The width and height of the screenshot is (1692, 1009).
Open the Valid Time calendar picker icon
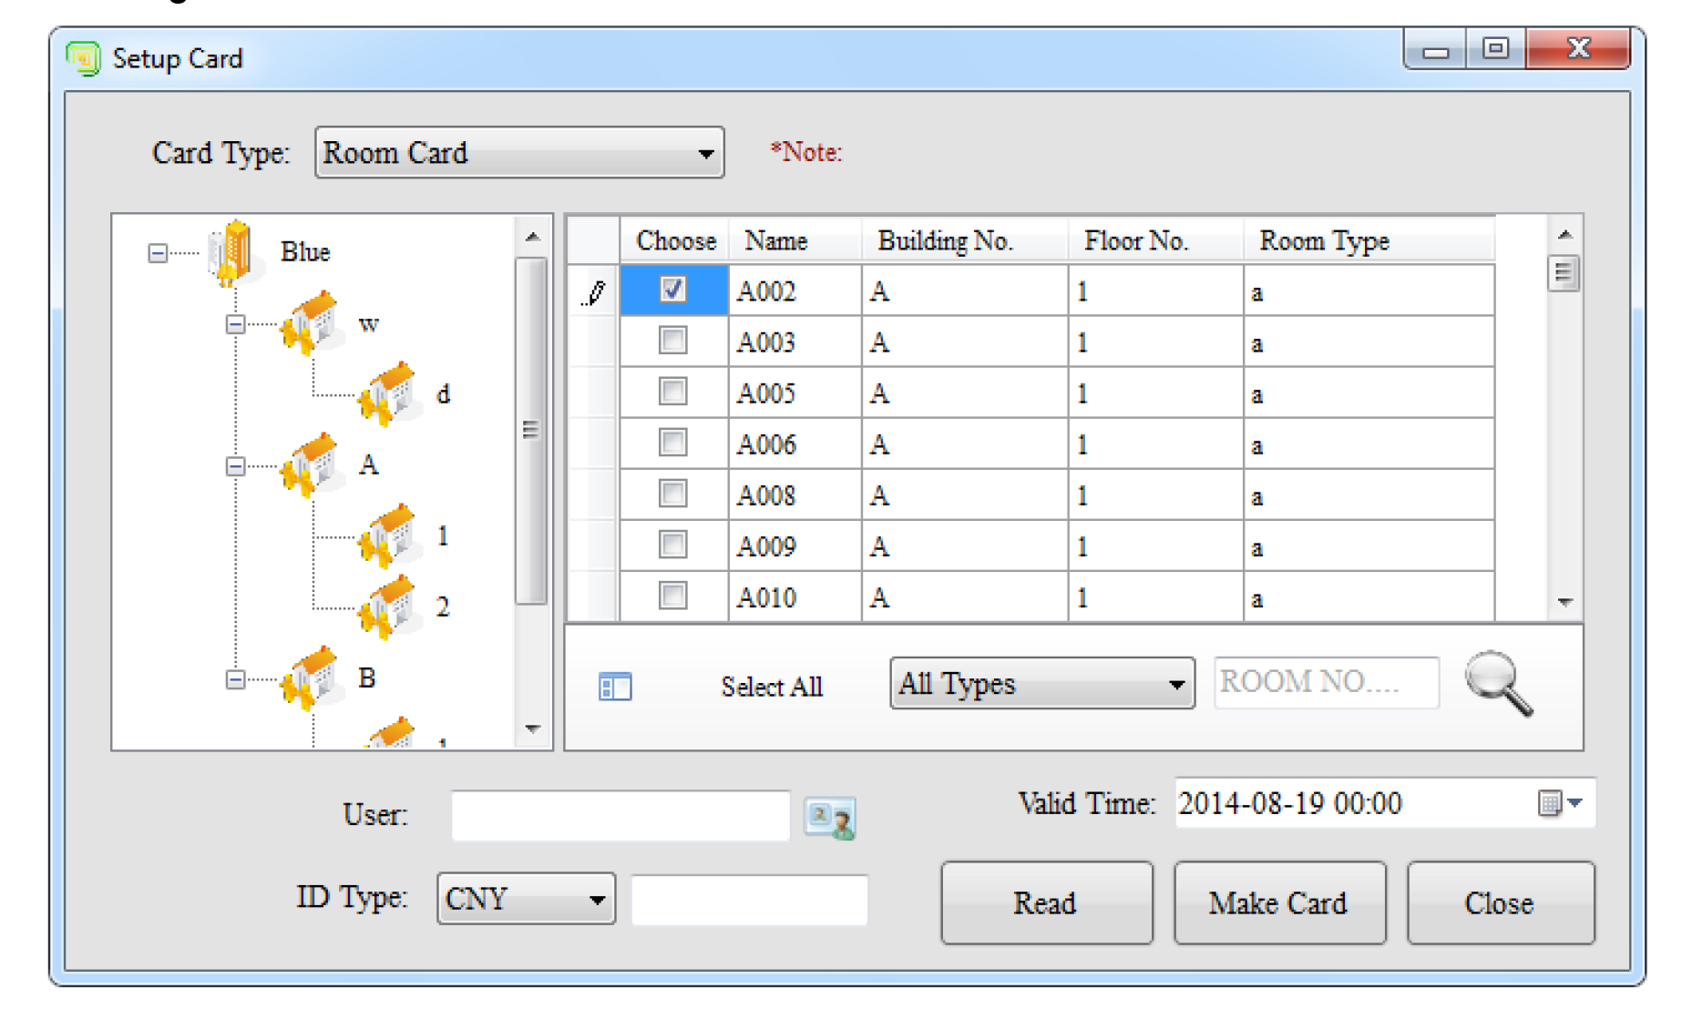coord(1558,803)
